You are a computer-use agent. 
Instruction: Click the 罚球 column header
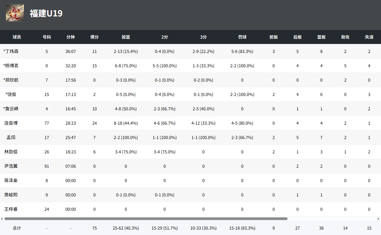(x=242, y=37)
